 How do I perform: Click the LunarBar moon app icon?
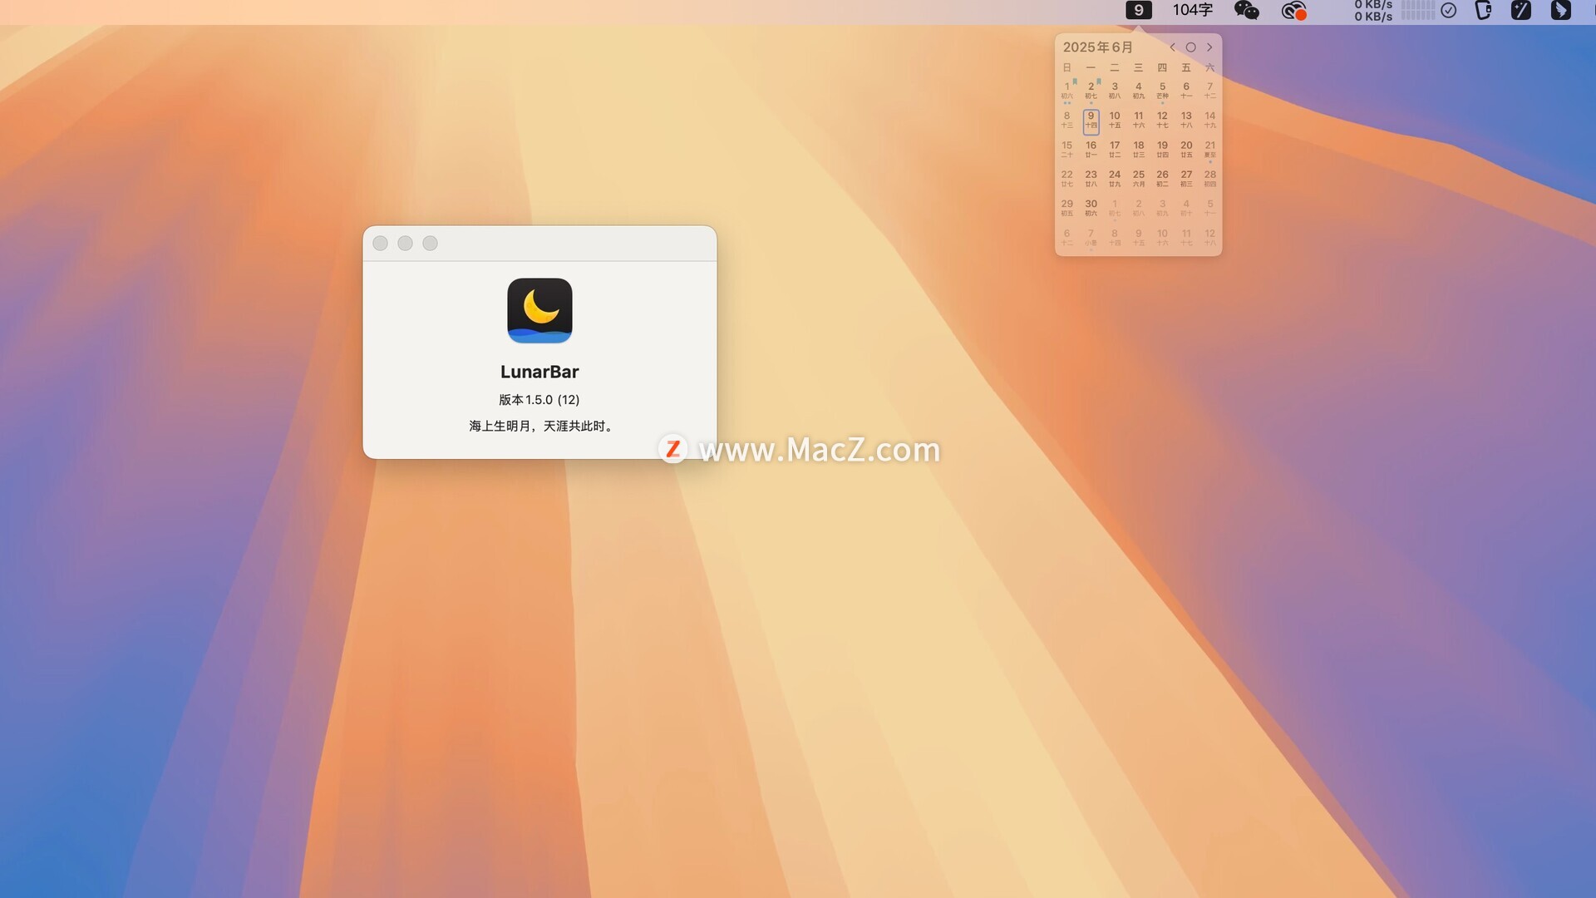coord(539,310)
